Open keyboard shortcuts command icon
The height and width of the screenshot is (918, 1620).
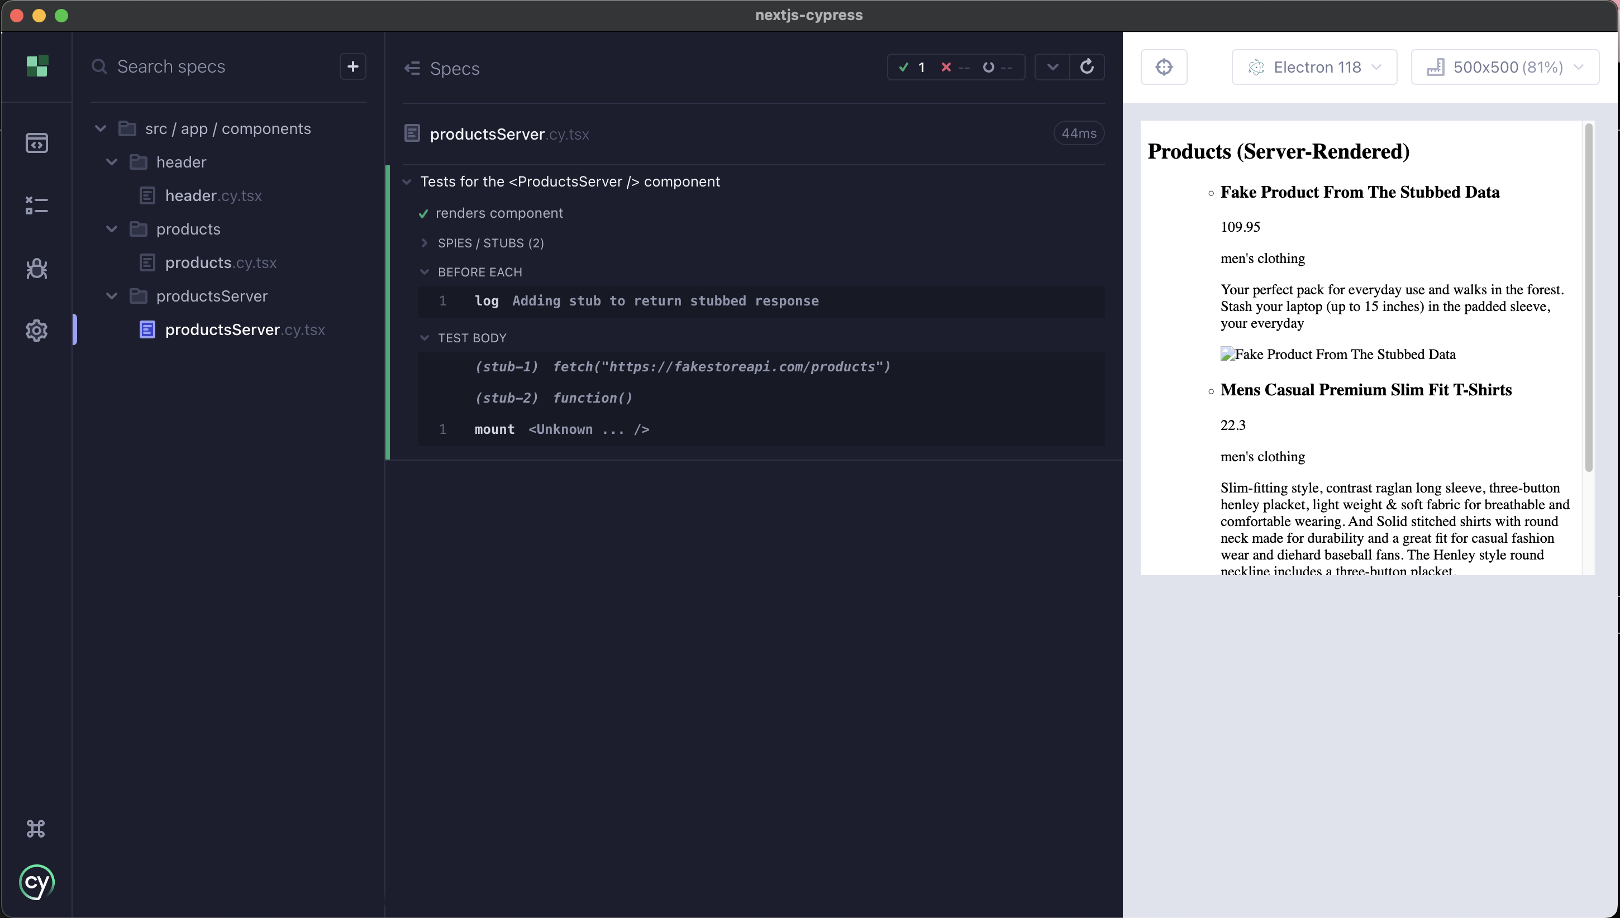[x=36, y=829]
